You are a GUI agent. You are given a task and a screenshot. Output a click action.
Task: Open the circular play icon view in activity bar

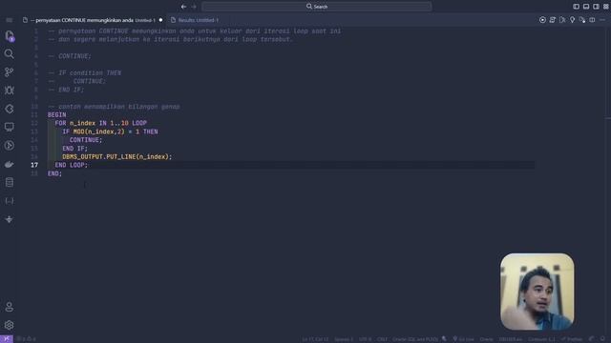click(10, 146)
